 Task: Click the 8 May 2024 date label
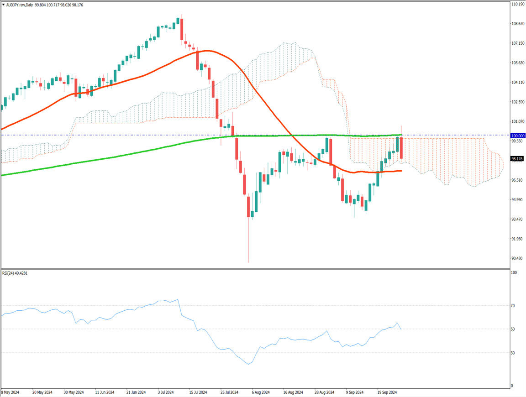point(11,392)
